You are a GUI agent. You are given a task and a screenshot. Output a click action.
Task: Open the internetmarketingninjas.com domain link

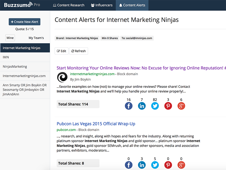pyautogui.click(x=92, y=74)
